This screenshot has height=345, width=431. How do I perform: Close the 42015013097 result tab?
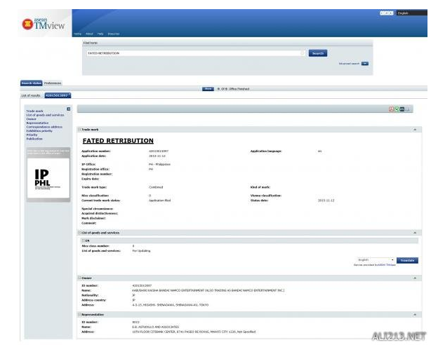(70, 95)
